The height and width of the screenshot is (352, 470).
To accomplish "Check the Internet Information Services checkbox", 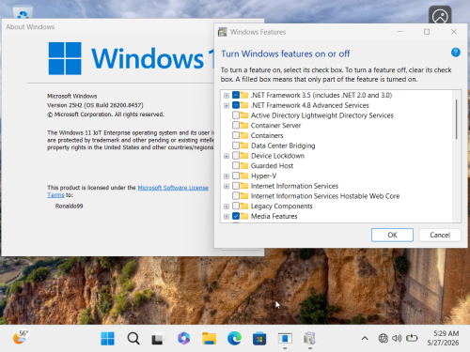I will tap(236, 186).
